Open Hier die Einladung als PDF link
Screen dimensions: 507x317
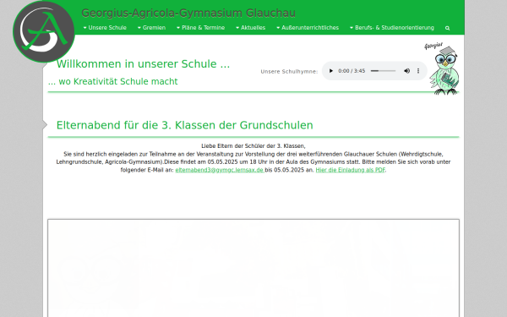click(350, 170)
